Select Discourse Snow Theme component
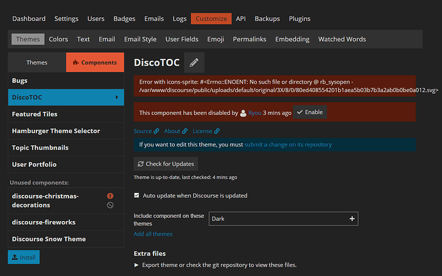Image resolution: width=442 pixels, height=276 pixels. pos(66,239)
